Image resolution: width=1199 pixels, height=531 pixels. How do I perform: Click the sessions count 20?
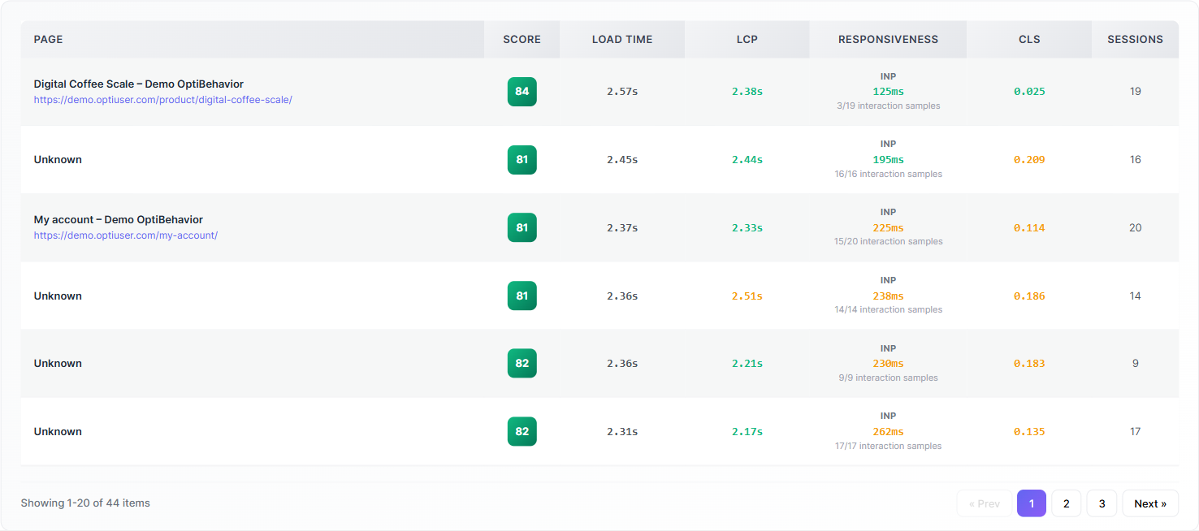click(1135, 228)
